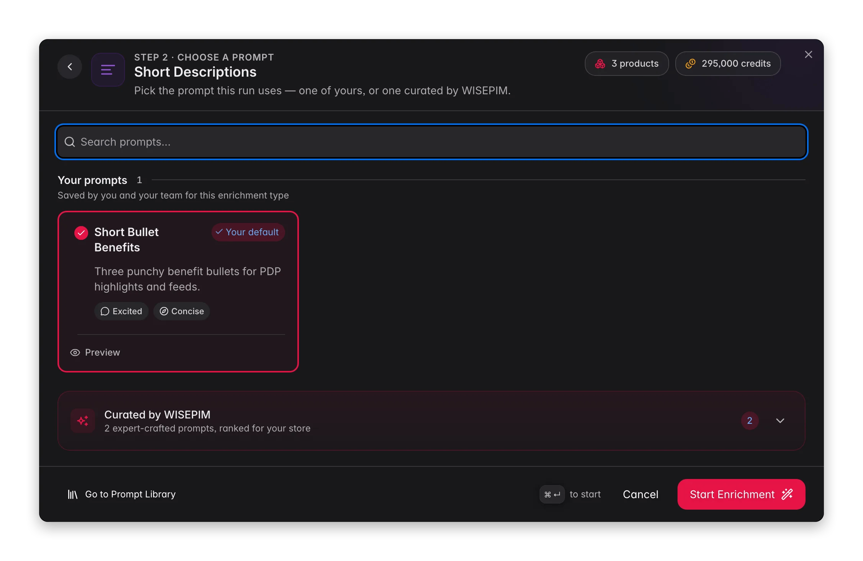The width and height of the screenshot is (863, 561).
Task: Click the 3 products badge
Action: 627,64
